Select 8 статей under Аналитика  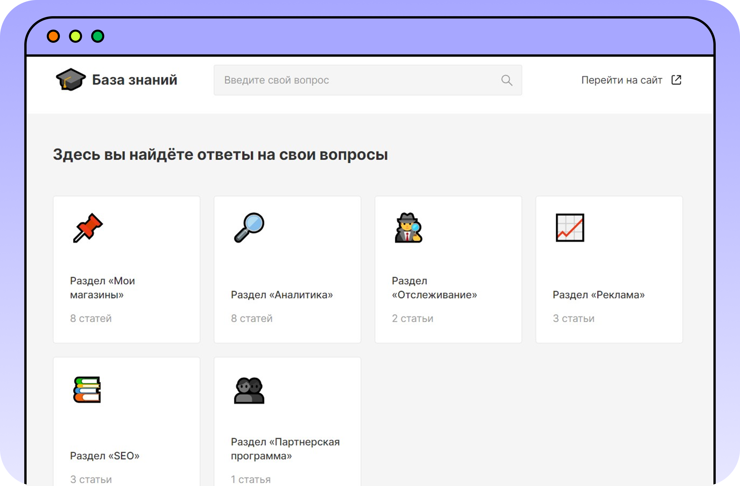tap(251, 318)
